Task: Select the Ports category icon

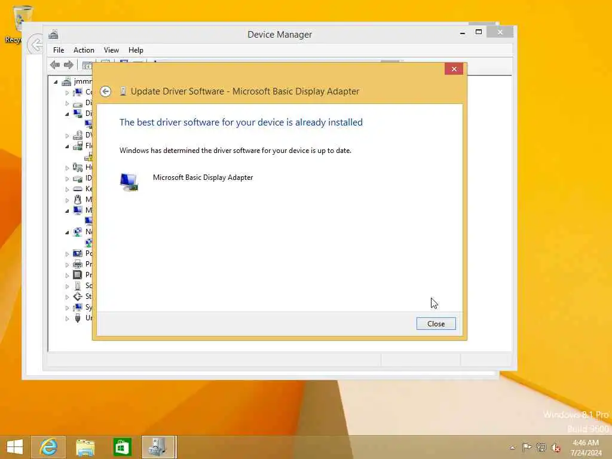Action: point(78,253)
